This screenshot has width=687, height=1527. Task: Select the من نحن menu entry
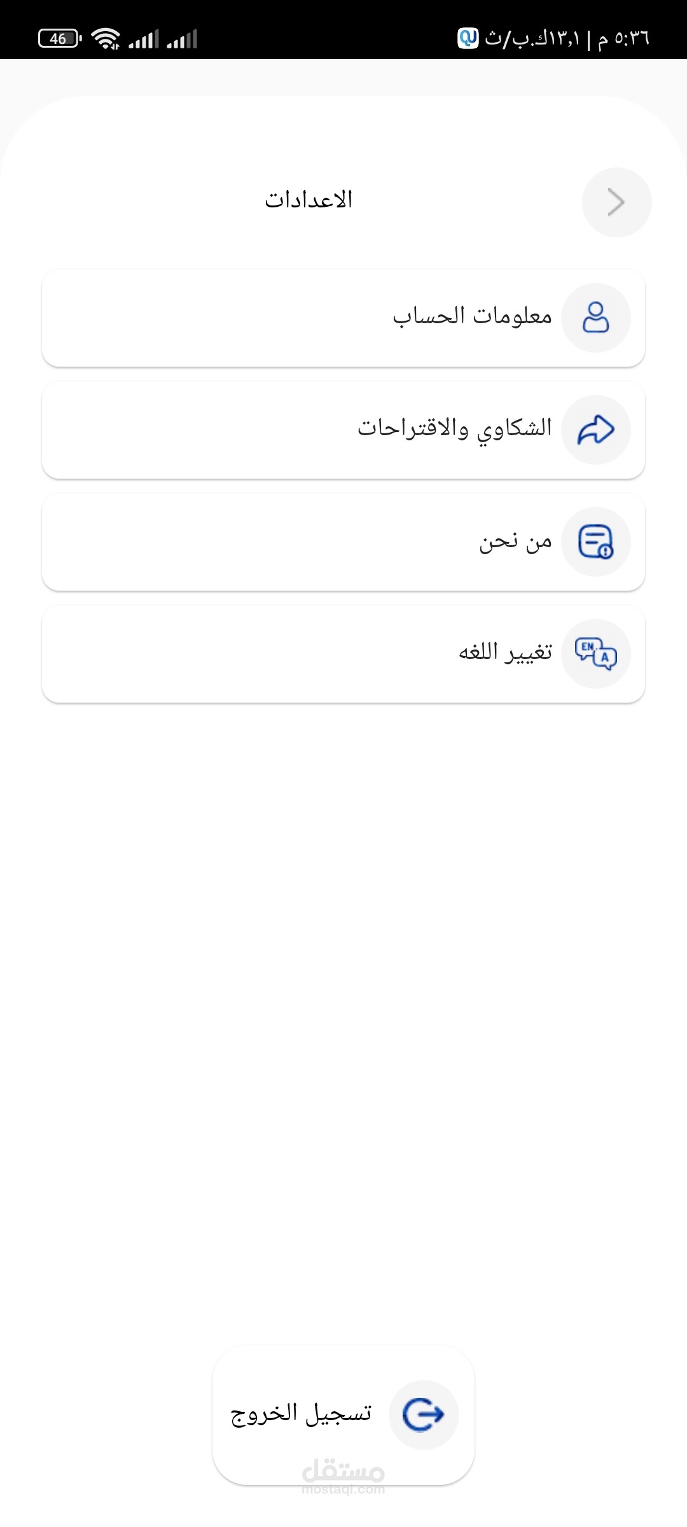515,542
